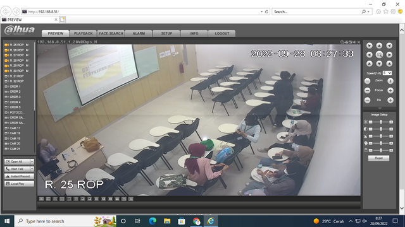Open dropdown arrow beside Open All

pyautogui.click(x=32, y=161)
